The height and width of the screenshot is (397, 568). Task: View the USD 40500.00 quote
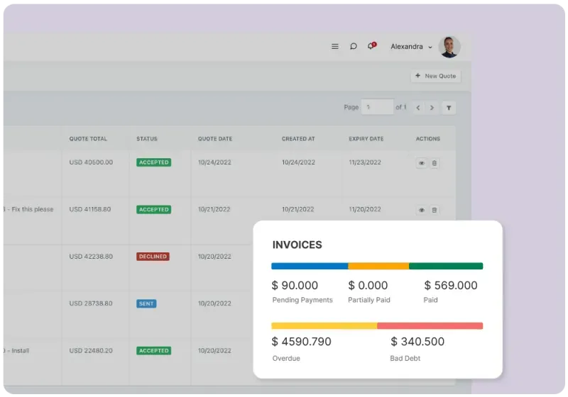(421, 163)
